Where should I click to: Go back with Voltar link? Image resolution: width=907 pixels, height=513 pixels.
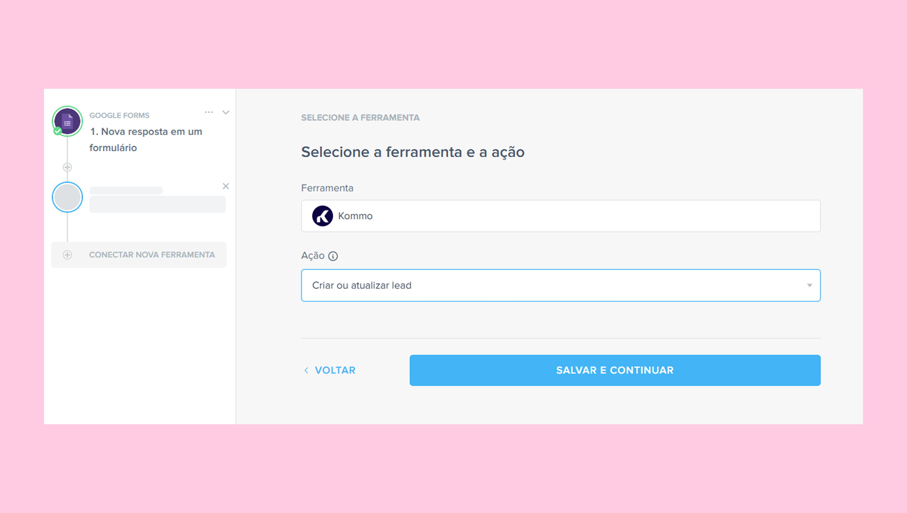click(330, 370)
